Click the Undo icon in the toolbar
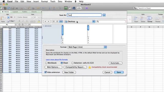This screenshot has width=164, height=92. [x=38, y=8]
